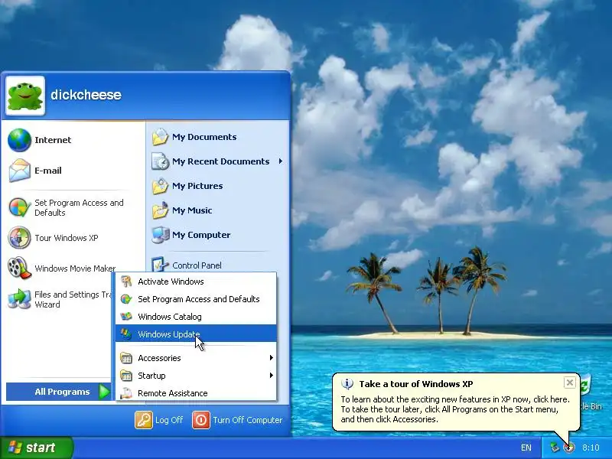Click Turn Off Computer label
The image size is (612, 459).
click(247, 420)
